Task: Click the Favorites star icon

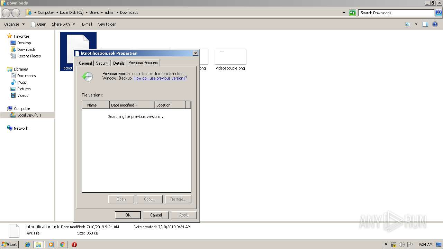Action: click(10, 36)
